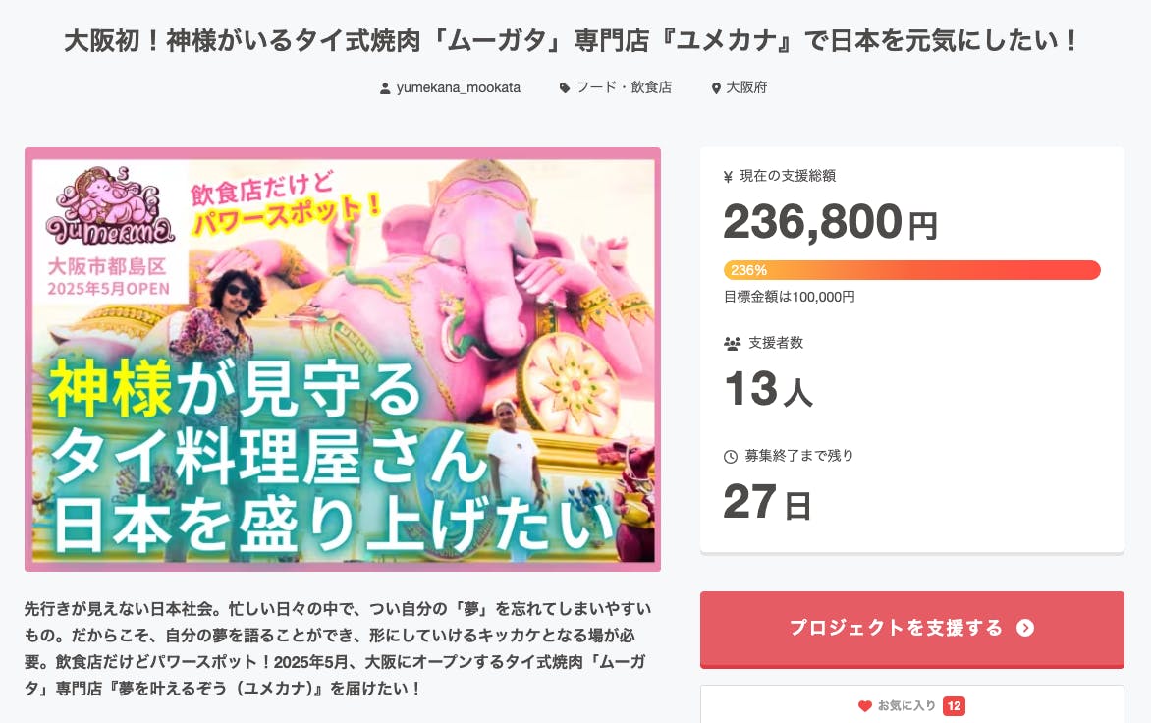Viewport: 1151px width, 723px height.
Task: Open the フード・飲食店 category link
Action: (624, 87)
